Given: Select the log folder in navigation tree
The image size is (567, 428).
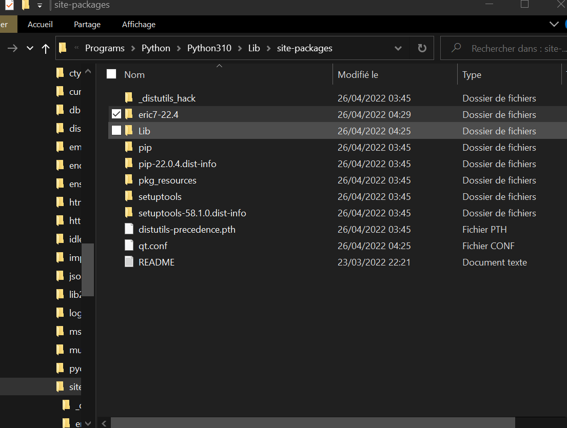Looking at the screenshot, I should (x=69, y=313).
